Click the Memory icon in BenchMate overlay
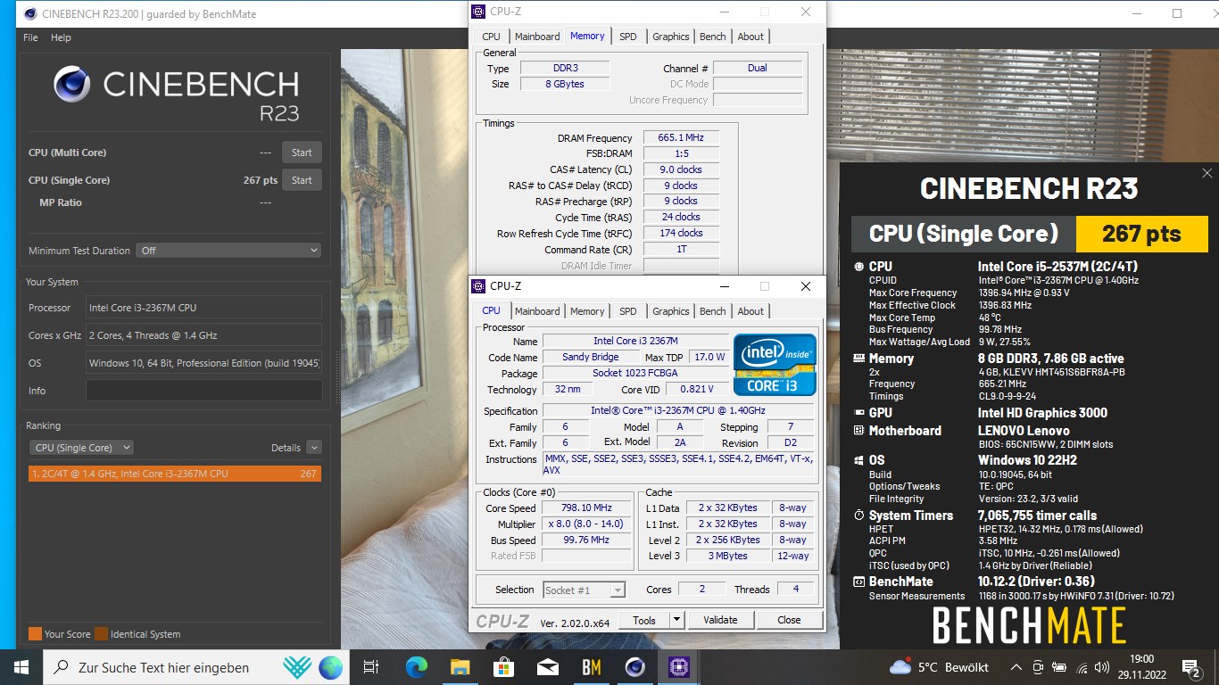The image size is (1219, 685). pos(858,359)
